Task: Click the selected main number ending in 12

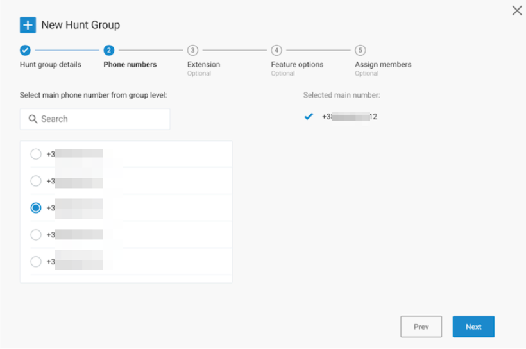Action: coord(350,117)
